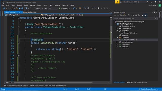The height and width of the screenshot is (91, 162).
Task: Open the Build menu
Action: point(26,5)
